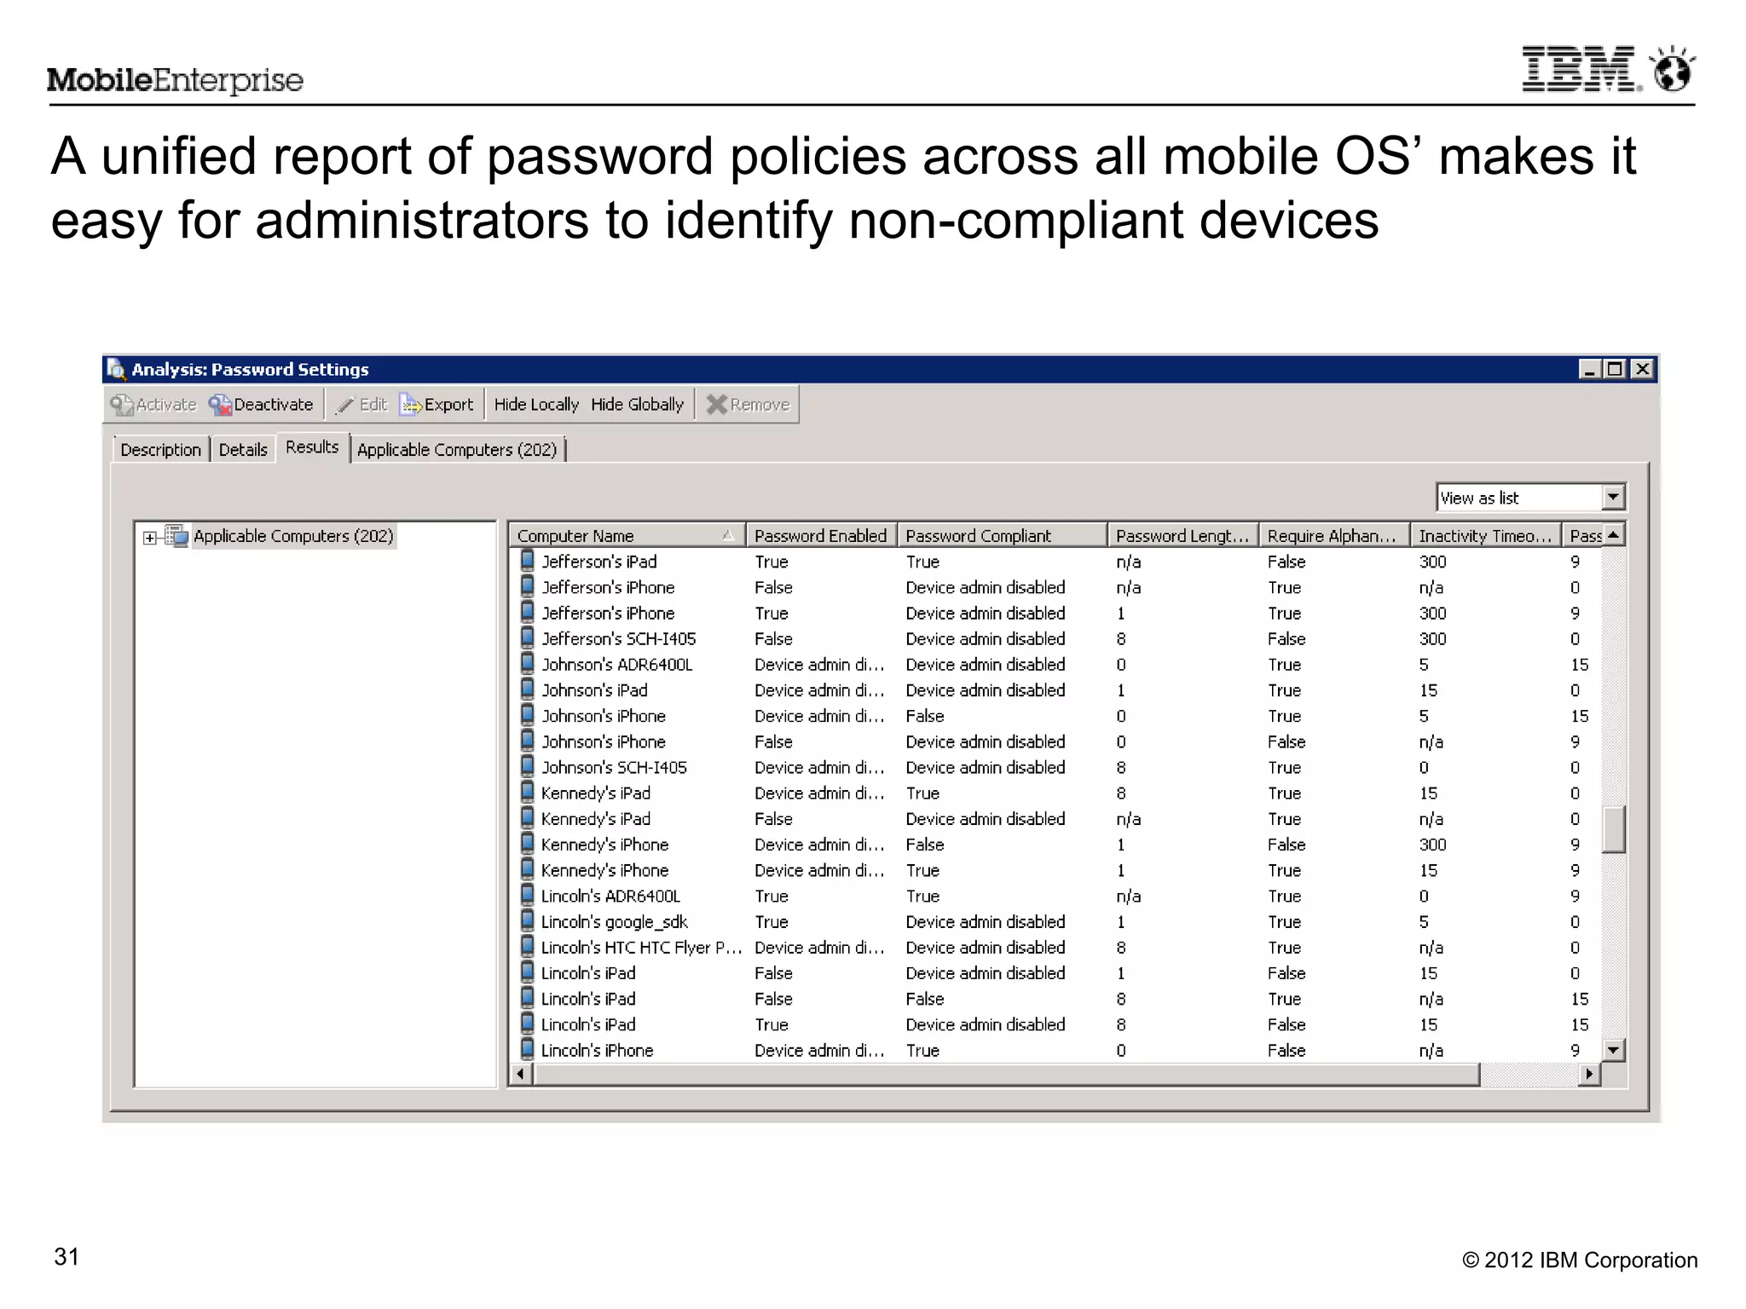Click the Remove toolbar button
Image resolution: width=1746 pixels, height=1309 pixels.
coord(749,405)
